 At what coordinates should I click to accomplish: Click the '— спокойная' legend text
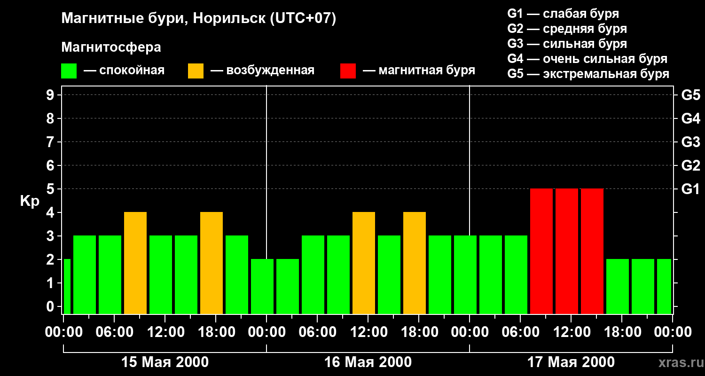pos(124,70)
